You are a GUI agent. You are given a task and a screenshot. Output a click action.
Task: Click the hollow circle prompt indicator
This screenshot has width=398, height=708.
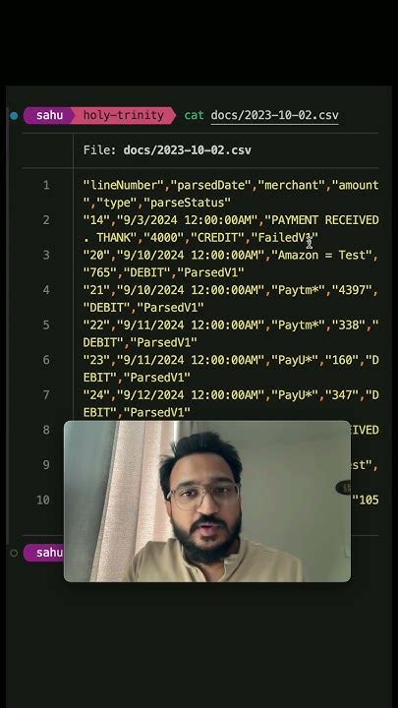pos(14,553)
